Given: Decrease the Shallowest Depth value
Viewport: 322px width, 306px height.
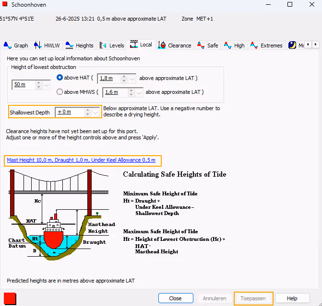Looking at the screenshot, I should [88, 114].
